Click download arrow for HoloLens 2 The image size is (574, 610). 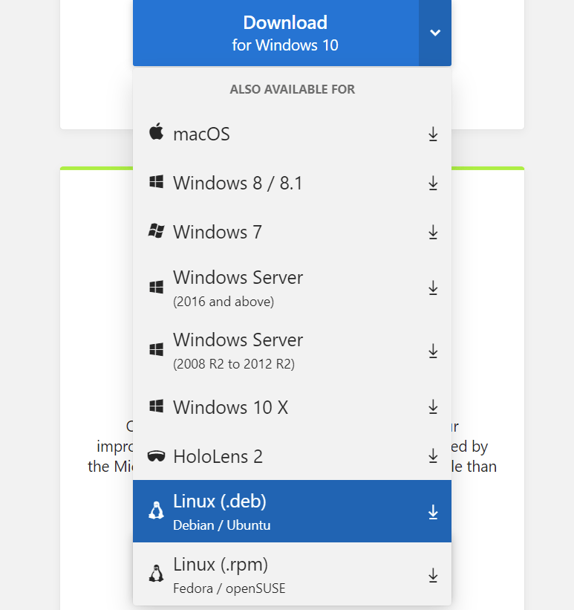coord(433,456)
